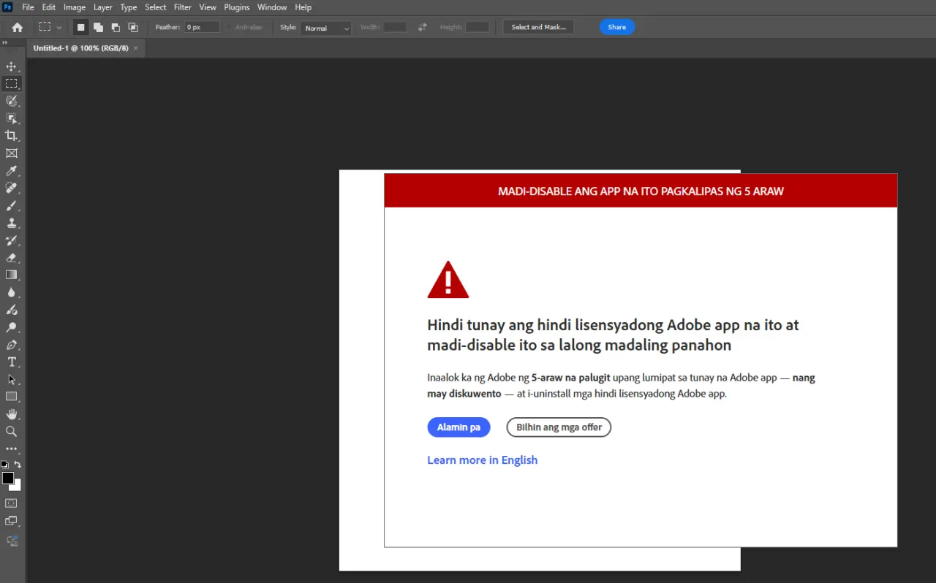The width and height of the screenshot is (936, 583).
Task: Select the Blur tool
Action: click(x=12, y=292)
